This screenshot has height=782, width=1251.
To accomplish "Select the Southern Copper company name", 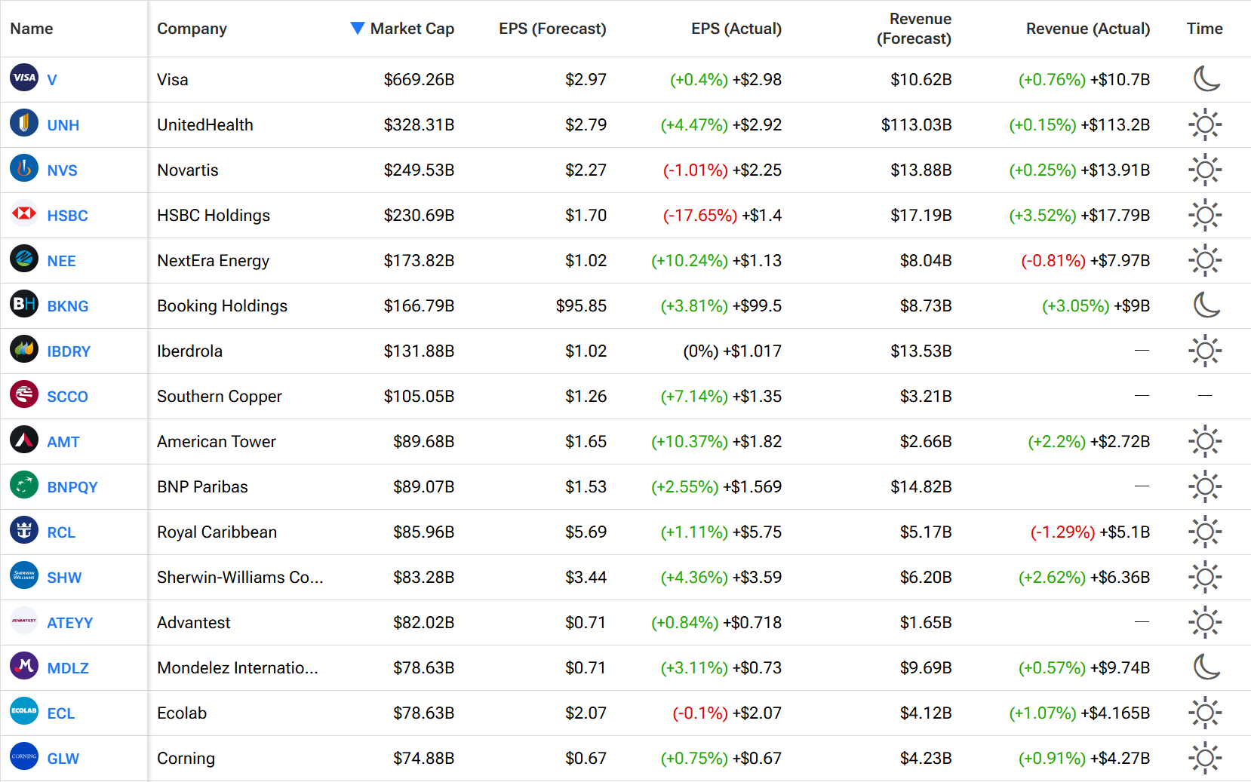I will 220,397.
